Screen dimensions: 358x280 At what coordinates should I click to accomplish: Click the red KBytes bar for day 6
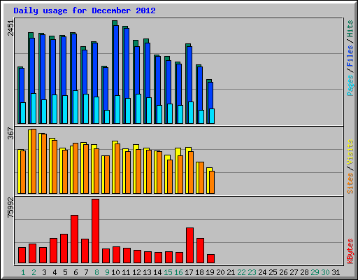click(74, 239)
